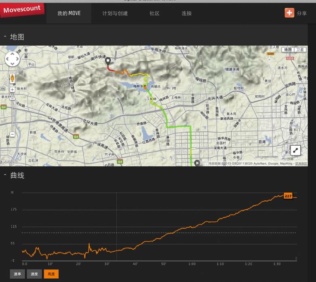This screenshot has height=282, width=316.
Task: Collapse the 地图 map section
Action: [5, 36]
